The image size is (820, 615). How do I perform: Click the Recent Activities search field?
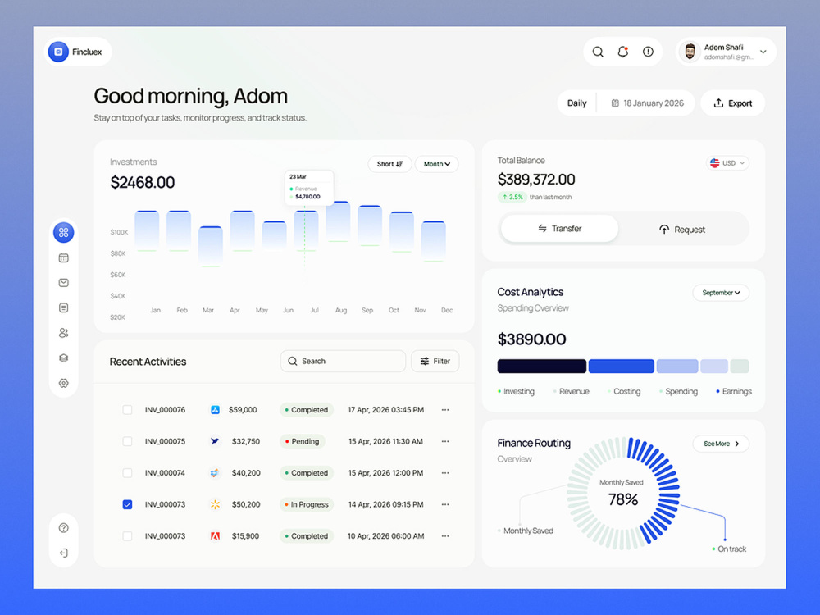pos(343,361)
